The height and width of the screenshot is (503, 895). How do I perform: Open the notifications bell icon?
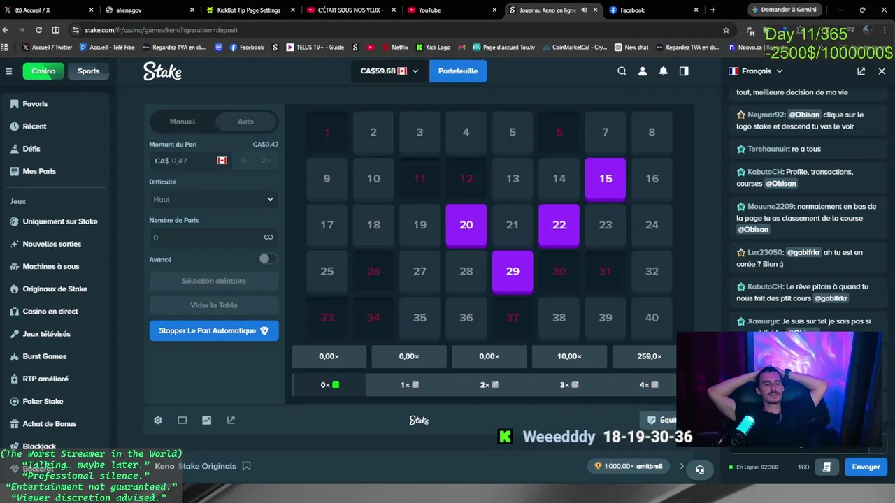tap(664, 71)
